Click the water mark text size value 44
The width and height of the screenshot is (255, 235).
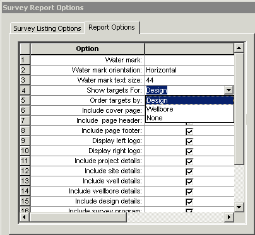click(x=189, y=80)
